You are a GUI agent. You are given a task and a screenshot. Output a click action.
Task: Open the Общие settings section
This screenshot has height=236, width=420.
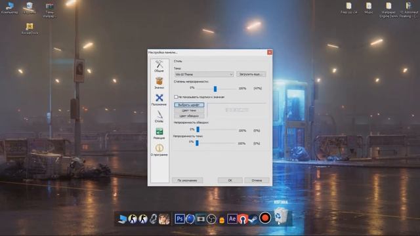tap(159, 66)
